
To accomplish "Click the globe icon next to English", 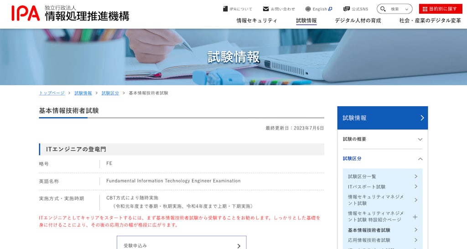I will [308, 9].
